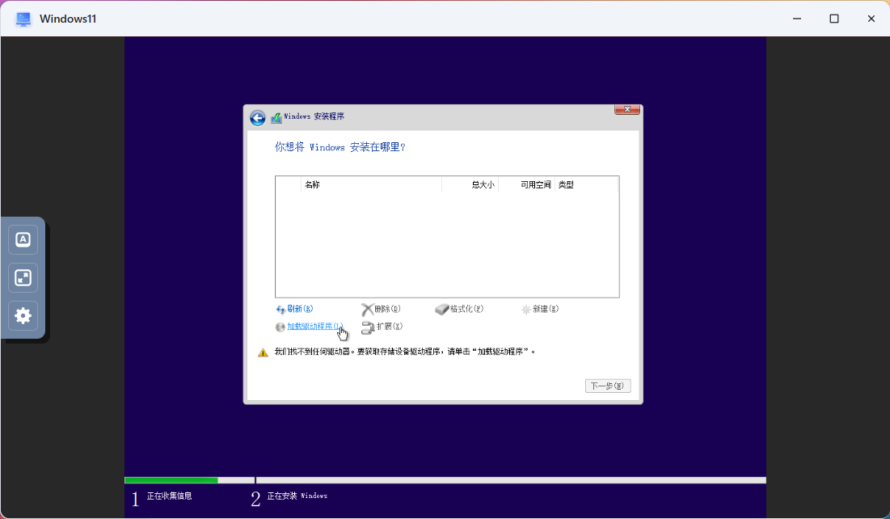The height and width of the screenshot is (519, 890).
Task: Click the 你想将 Windows 安装在哪里 heading
Action: [340, 147]
